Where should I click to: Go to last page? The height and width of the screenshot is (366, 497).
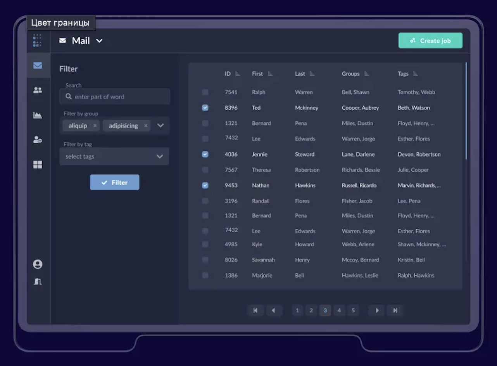[x=395, y=310]
